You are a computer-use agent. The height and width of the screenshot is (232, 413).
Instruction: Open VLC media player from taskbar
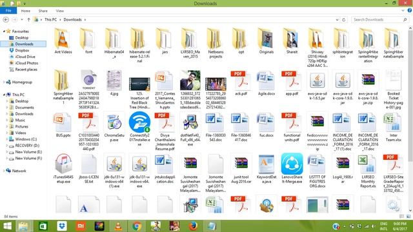coord(118,226)
